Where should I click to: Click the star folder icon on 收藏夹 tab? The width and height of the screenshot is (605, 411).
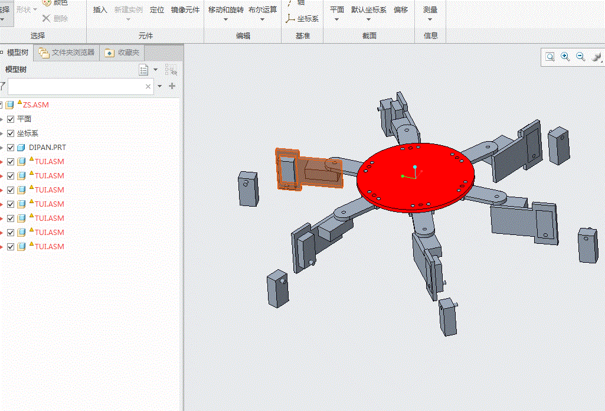(110, 53)
